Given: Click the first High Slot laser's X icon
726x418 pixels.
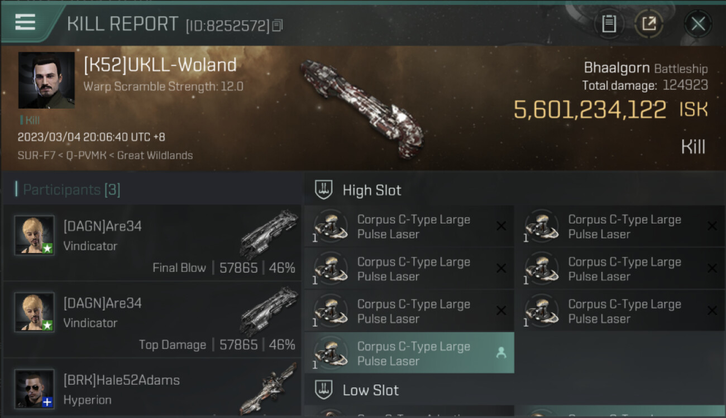Looking at the screenshot, I should click(x=501, y=226).
